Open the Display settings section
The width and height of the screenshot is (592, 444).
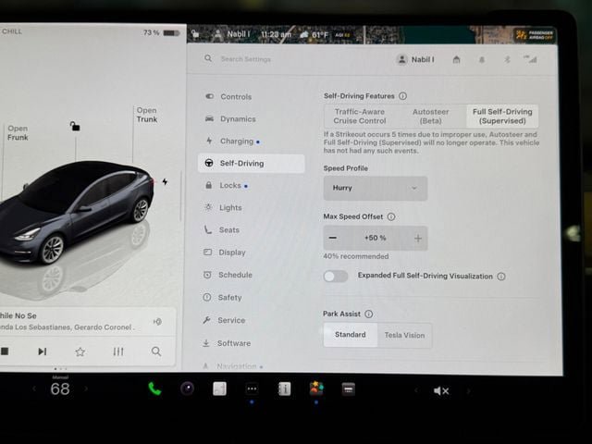tap(225, 253)
